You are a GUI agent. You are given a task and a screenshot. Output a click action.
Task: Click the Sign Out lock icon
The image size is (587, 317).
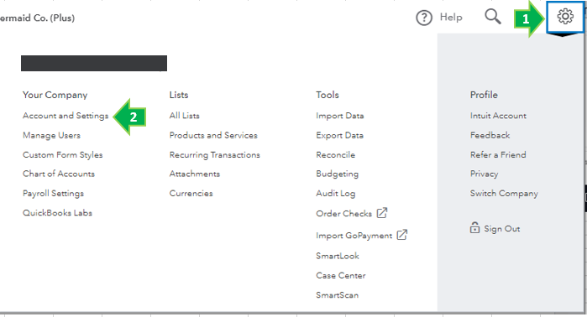(474, 227)
